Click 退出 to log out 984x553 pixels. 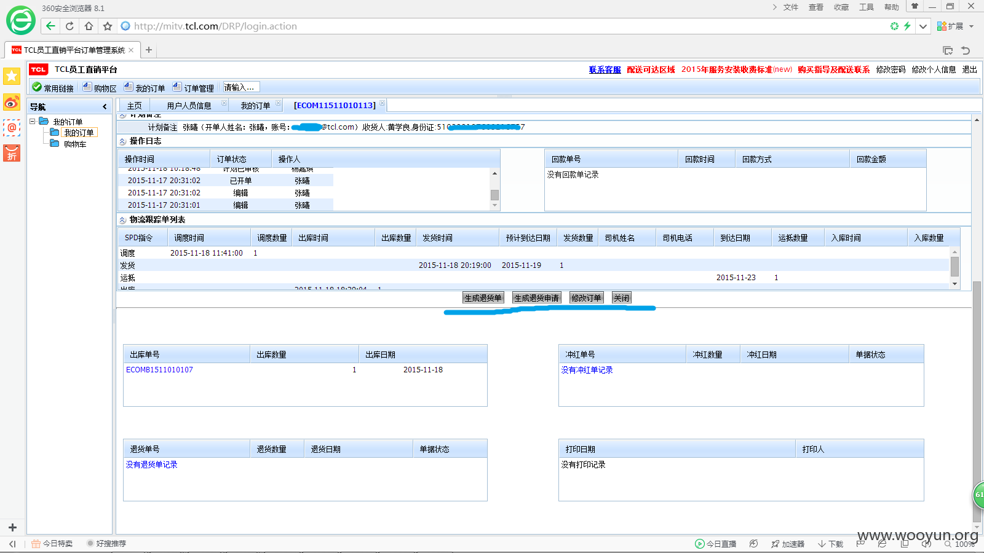970,69
